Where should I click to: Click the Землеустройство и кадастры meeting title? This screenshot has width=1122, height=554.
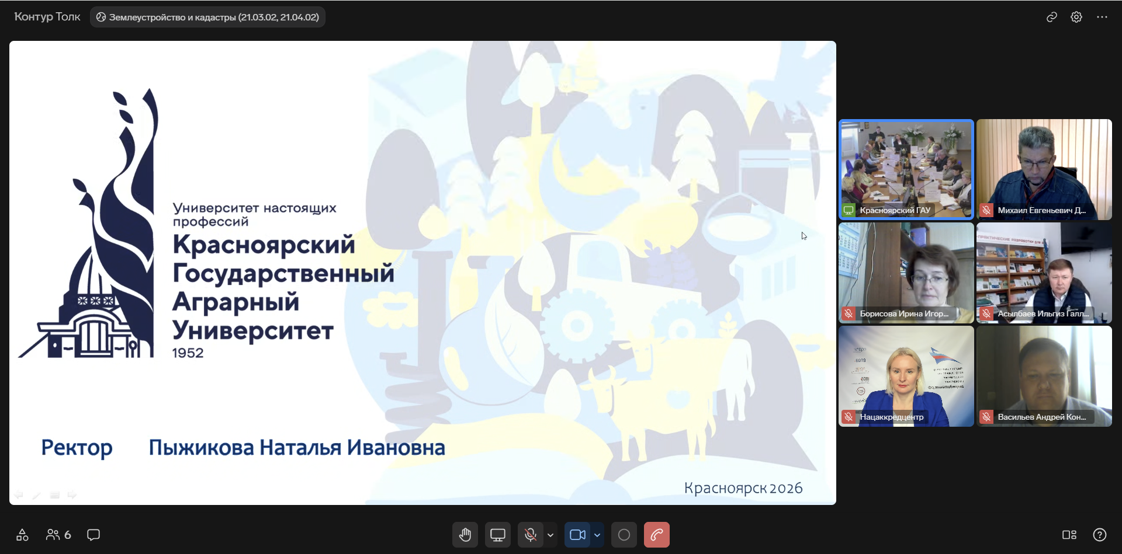click(207, 17)
